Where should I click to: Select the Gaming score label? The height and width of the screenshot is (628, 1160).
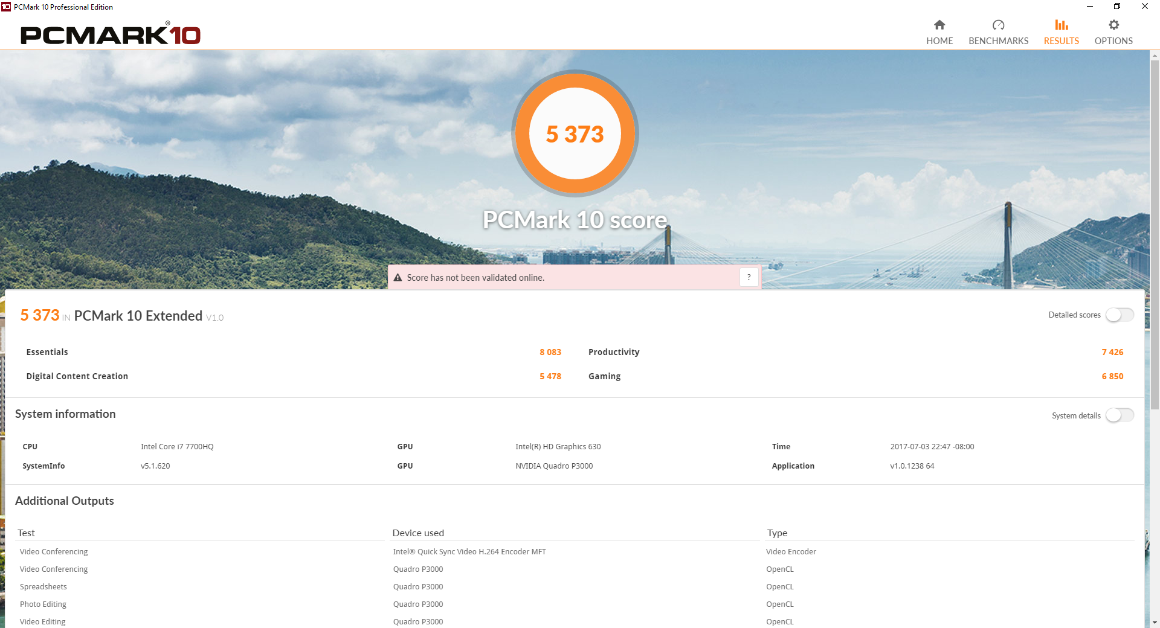pyautogui.click(x=604, y=376)
